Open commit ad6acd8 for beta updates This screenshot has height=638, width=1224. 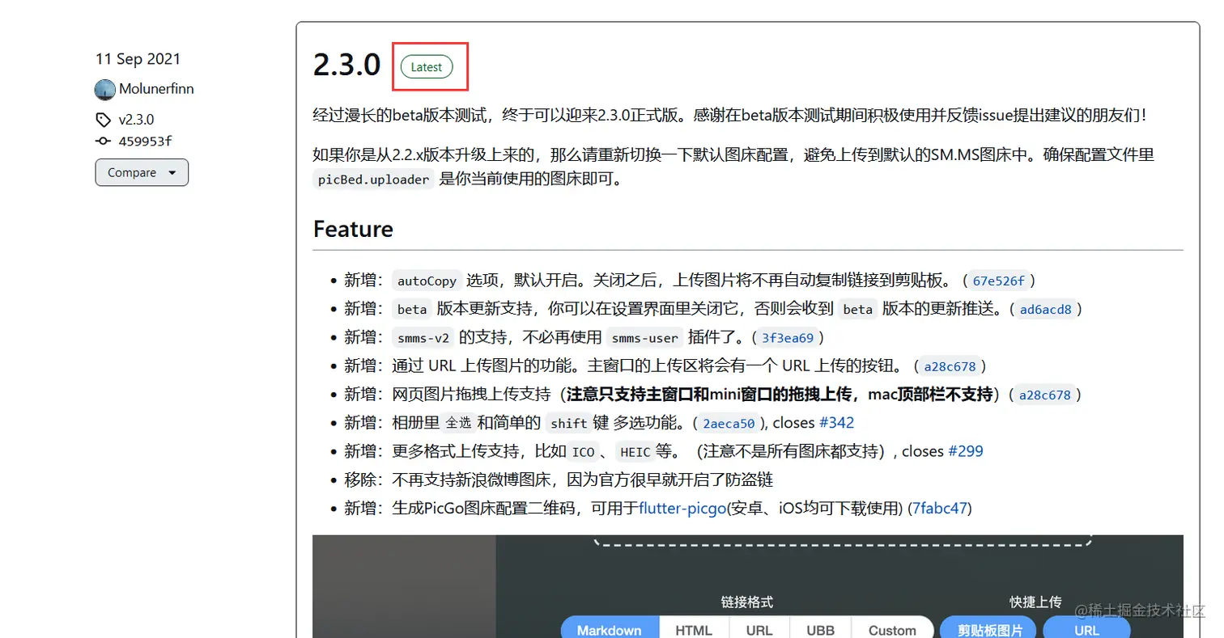(x=1045, y=309)
